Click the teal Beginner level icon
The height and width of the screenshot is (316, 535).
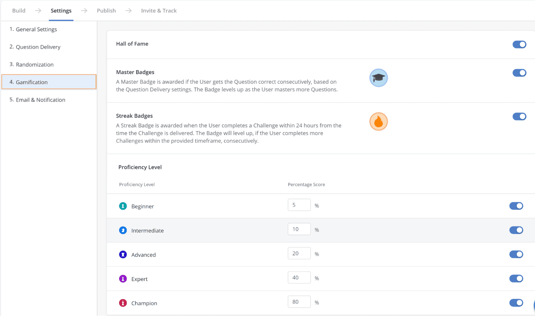(x=123, y=206)
